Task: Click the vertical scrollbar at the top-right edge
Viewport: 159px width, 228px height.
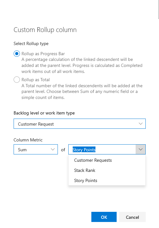Action: tap(159, 10)
